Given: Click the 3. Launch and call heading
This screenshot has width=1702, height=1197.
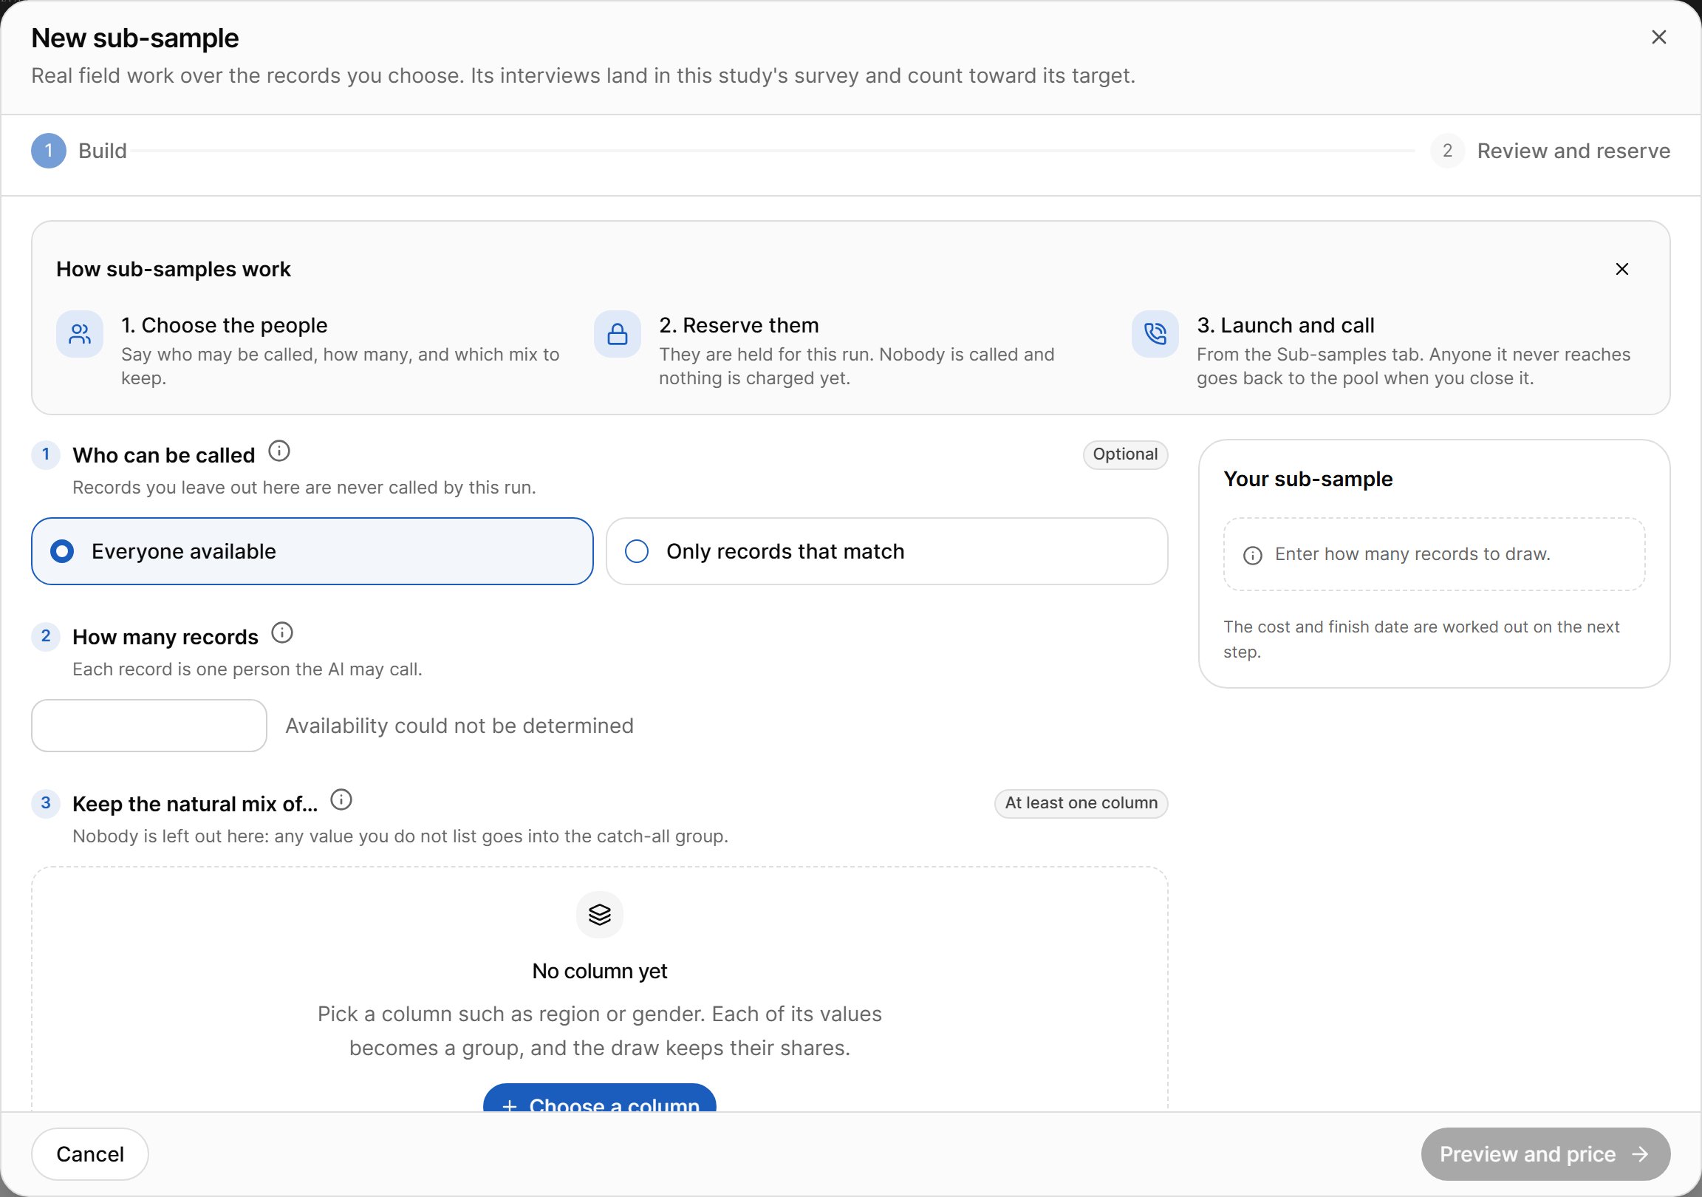Looking at the screenshot, I should click(x=1285, y=325).
